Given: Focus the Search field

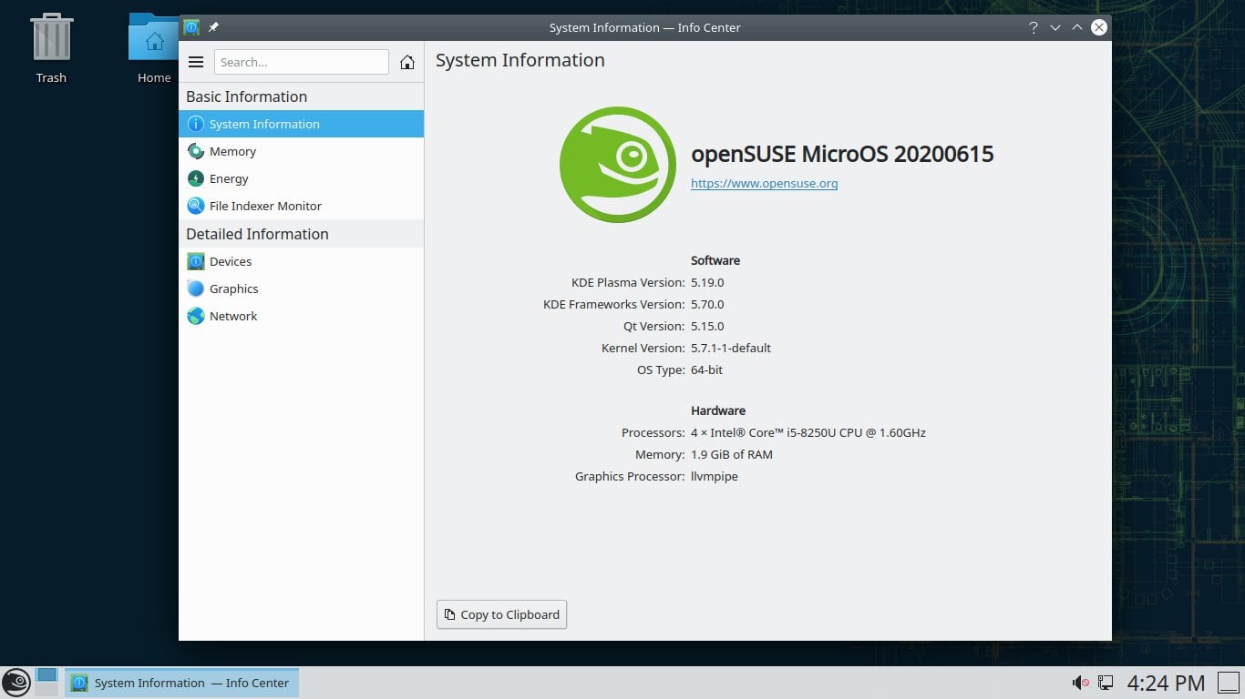Looking at the screenshot, I should pyautogui.click(x=302, y=62).
